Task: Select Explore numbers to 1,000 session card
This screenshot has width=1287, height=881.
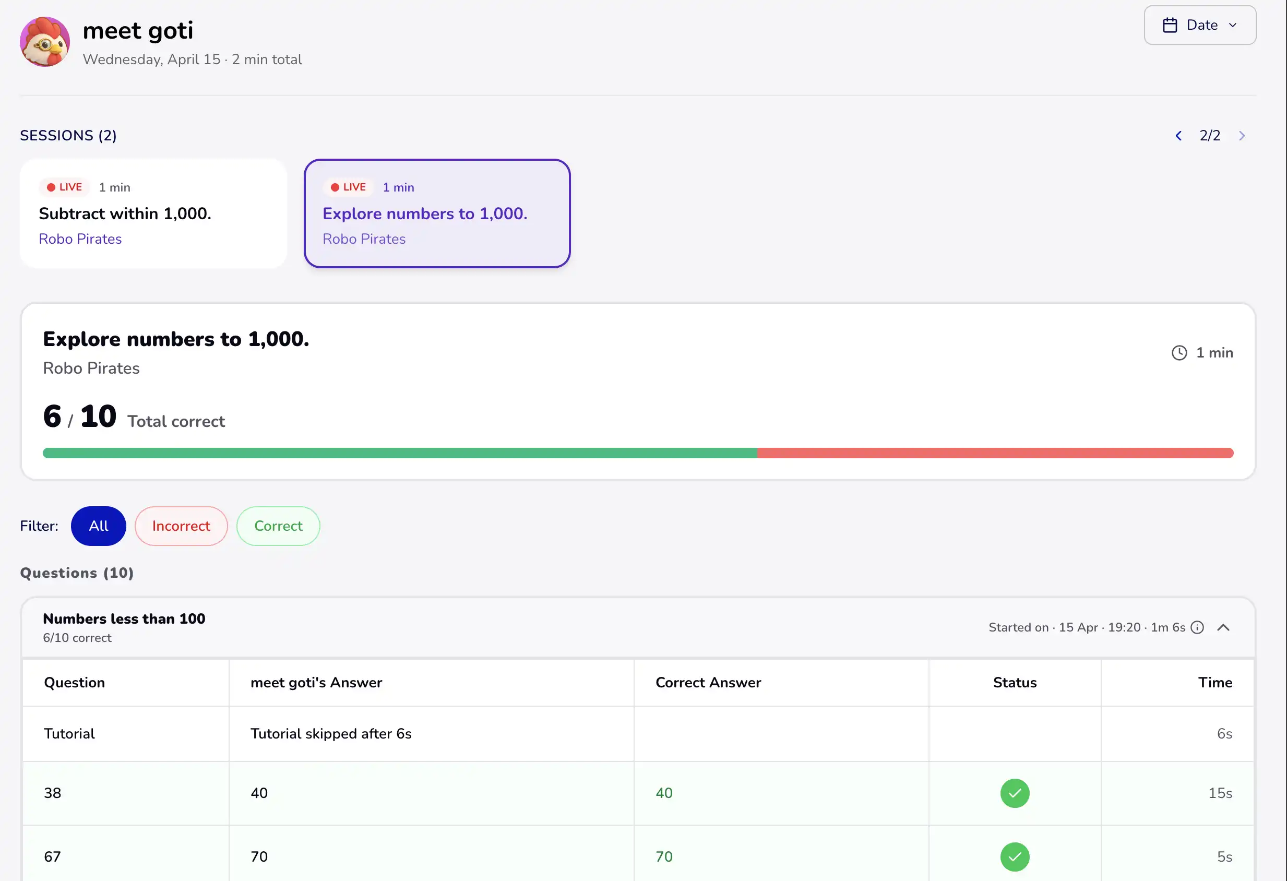Action: click(x=437, y=213)
